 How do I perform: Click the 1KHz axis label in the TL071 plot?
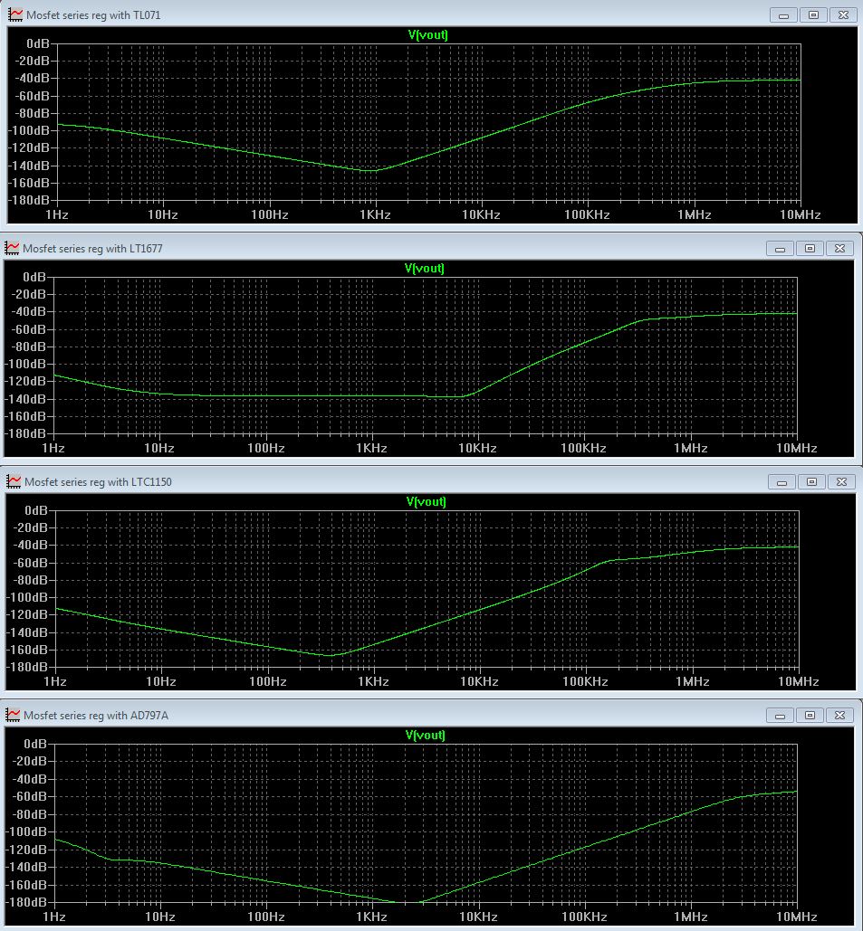pos(374,215)
